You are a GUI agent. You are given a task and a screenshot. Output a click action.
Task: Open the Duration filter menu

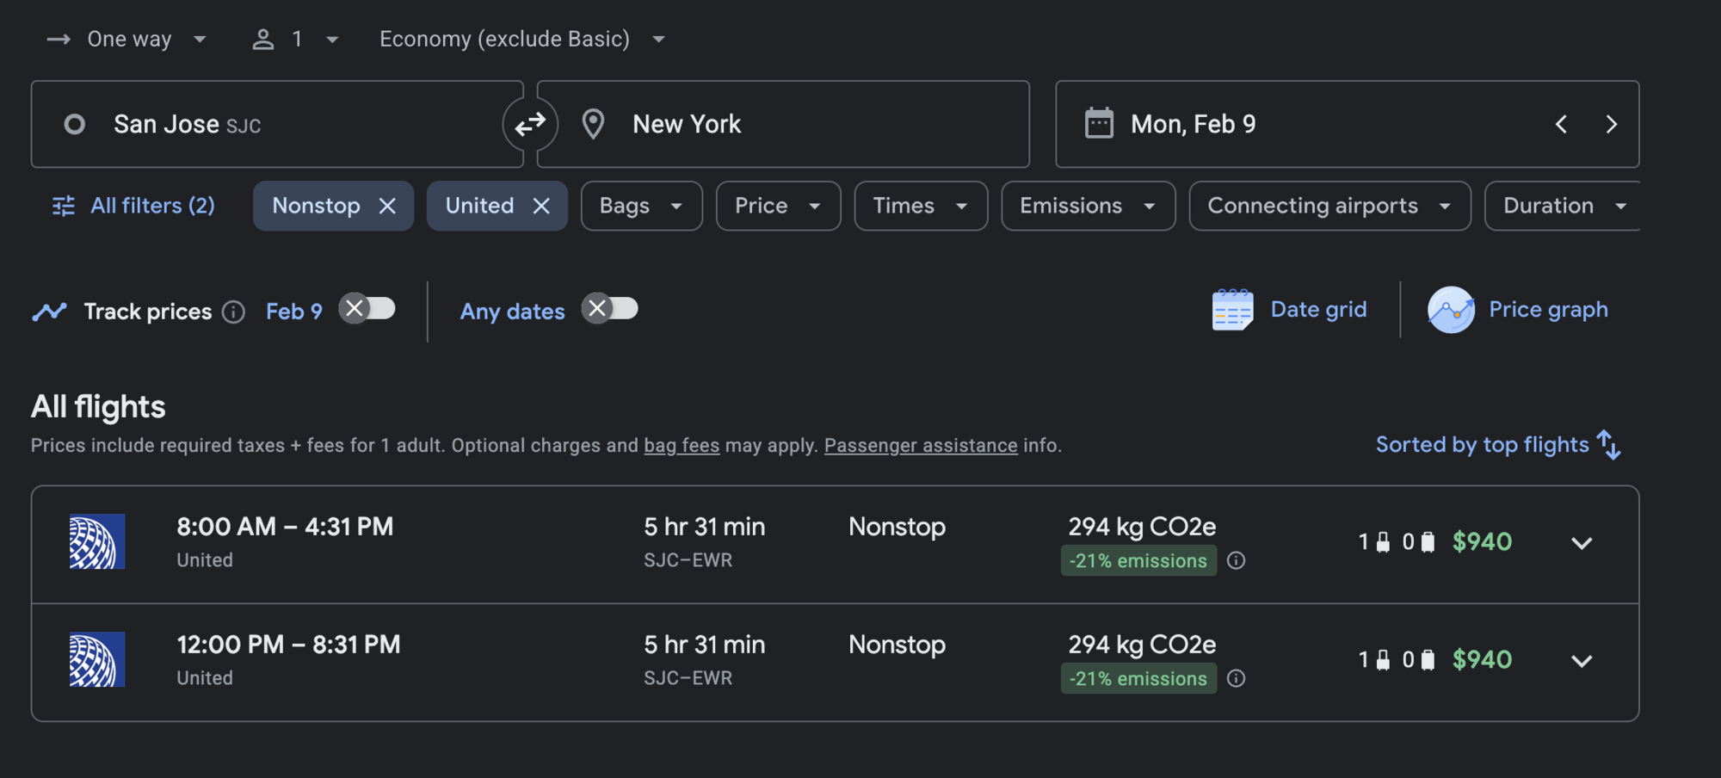pos(1562,206)
